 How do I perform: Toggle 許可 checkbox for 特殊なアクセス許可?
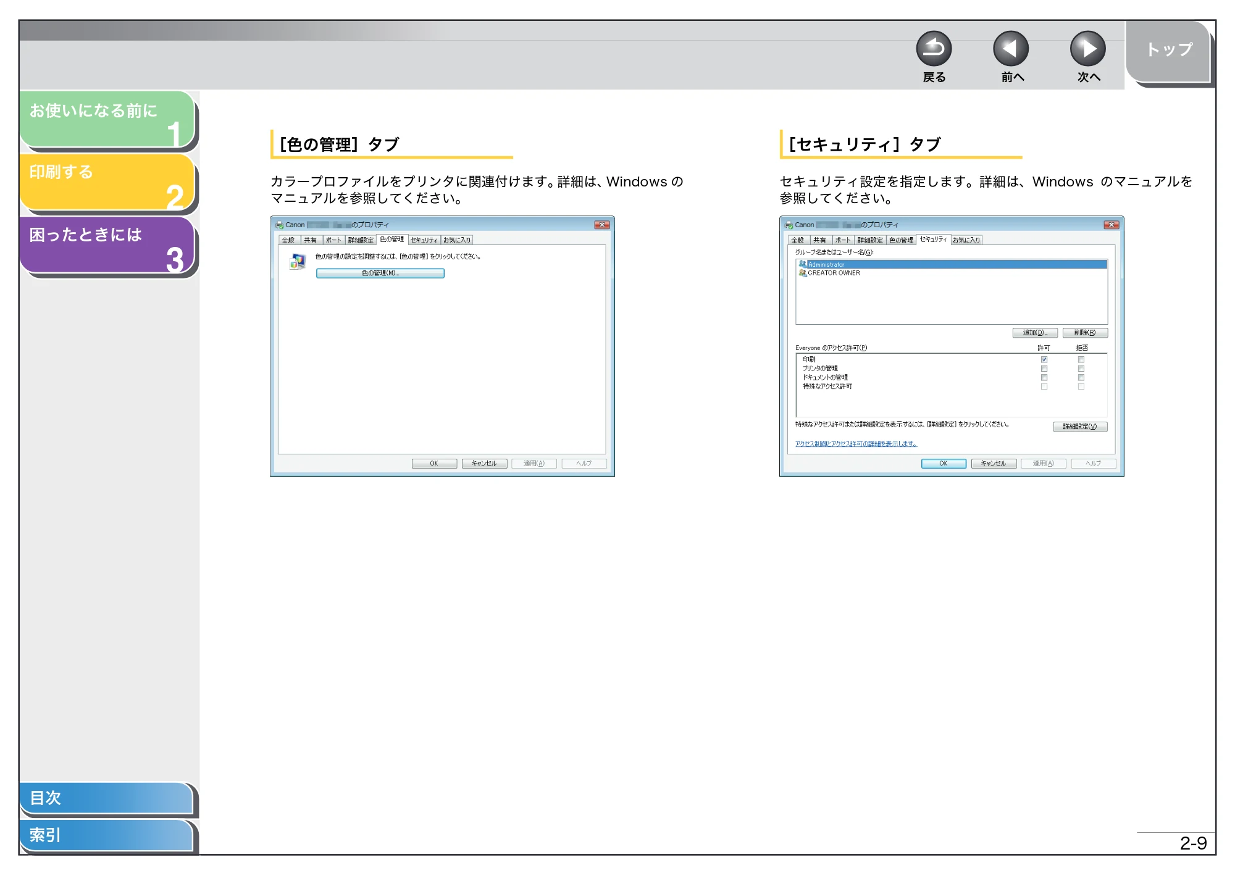pos(1044,386)
